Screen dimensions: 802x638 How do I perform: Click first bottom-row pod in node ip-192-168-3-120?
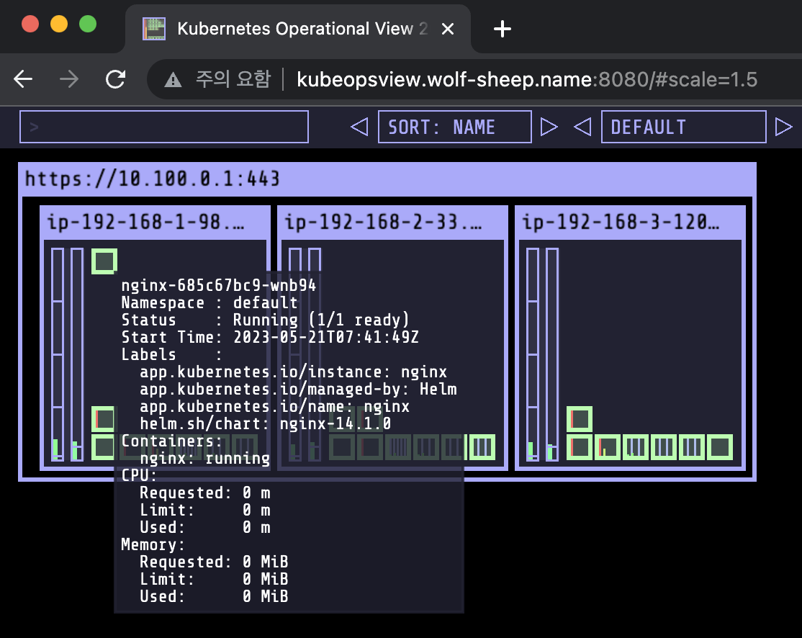click(580, 447)
